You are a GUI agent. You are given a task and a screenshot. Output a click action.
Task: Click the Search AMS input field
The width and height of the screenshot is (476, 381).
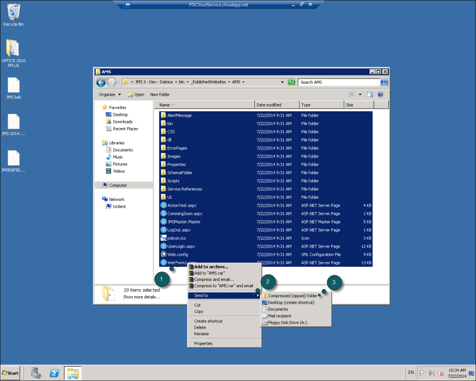click(x=338, y=82)
